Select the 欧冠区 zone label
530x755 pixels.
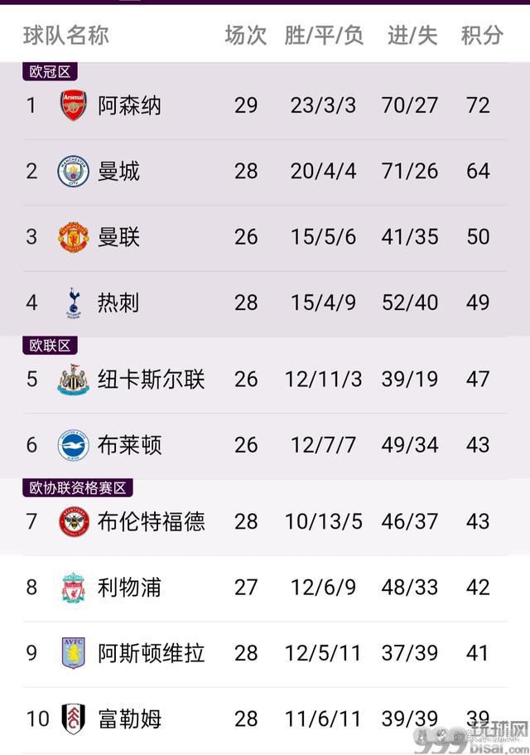tap(50, 72)
